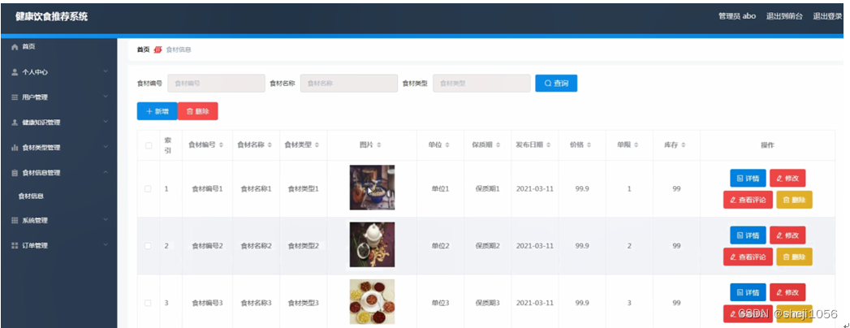
Task: Click 修改 for row 食材编号2
Action: click(787, 235)
